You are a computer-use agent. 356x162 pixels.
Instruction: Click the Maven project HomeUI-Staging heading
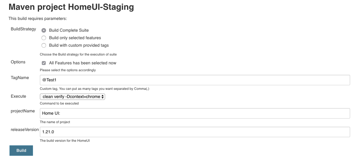(x=71, y=7)
